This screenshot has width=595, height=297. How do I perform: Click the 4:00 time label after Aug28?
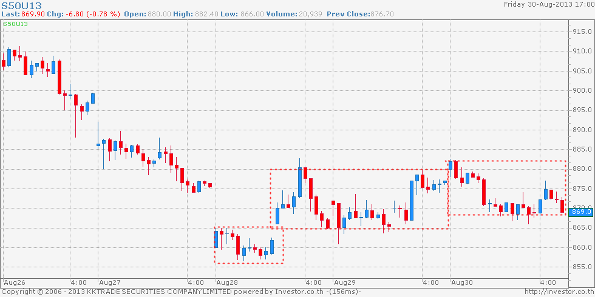[313, 282]
